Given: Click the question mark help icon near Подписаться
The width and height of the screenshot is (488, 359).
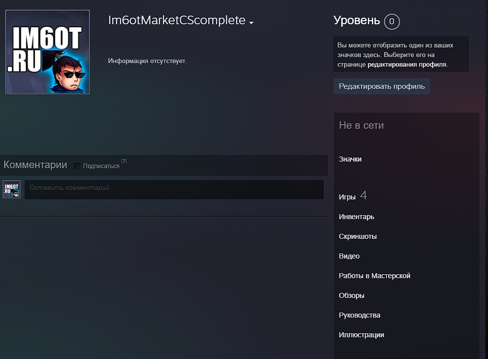Looking at the screenshot, I should click(124, 161).
